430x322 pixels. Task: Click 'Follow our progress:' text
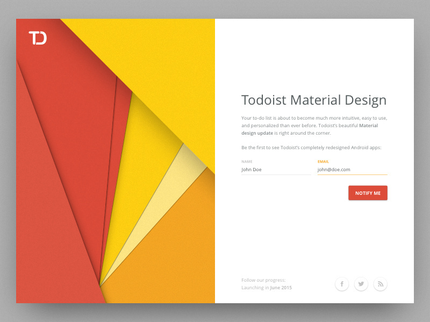(263, 280)
